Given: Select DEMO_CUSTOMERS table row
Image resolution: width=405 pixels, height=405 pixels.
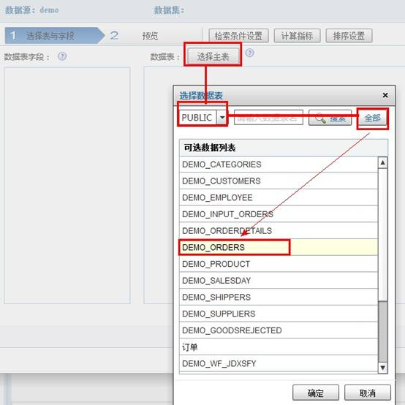Looking at the screenshot, I should pos(279,181).
